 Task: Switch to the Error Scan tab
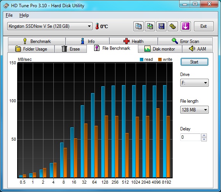point(185,41)
